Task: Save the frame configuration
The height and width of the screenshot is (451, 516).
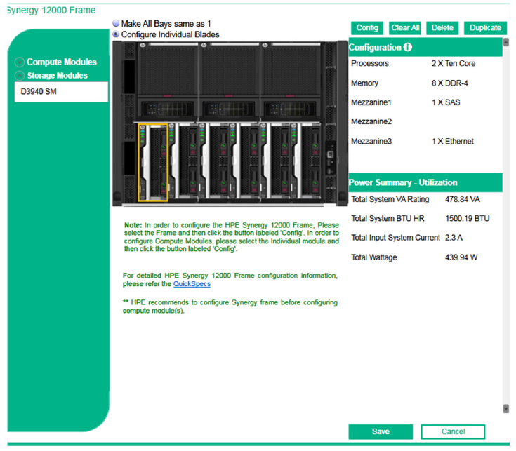Action: (x=381, y=431)
